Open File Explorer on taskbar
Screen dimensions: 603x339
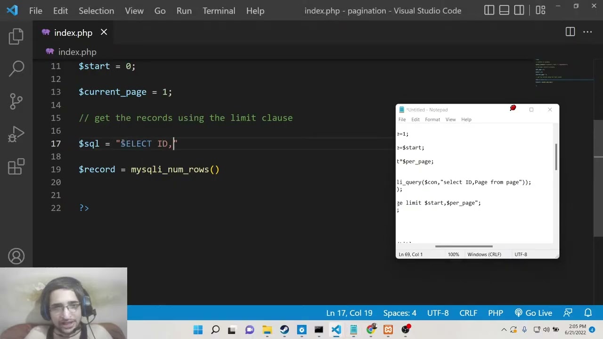coord(267,330)
